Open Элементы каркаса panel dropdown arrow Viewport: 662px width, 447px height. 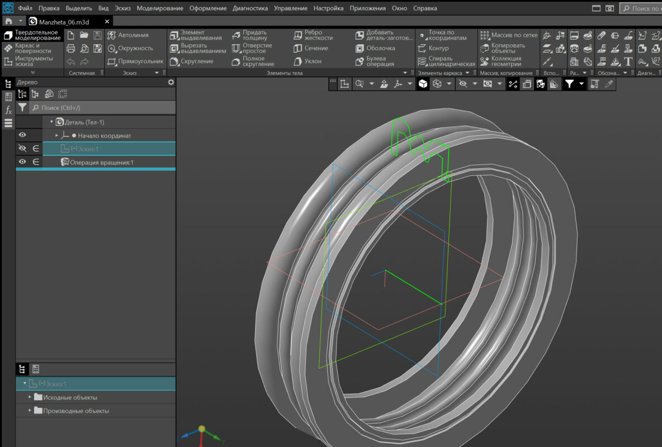[x=467, y=73]
